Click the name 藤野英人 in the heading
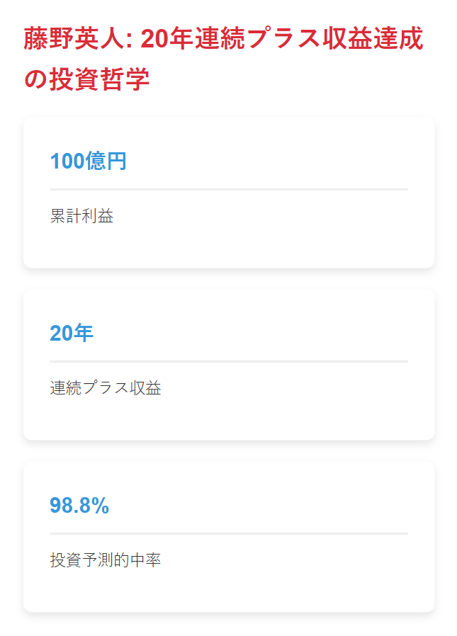The width and height of the screenshot is (457, 636). click(74, 39)
